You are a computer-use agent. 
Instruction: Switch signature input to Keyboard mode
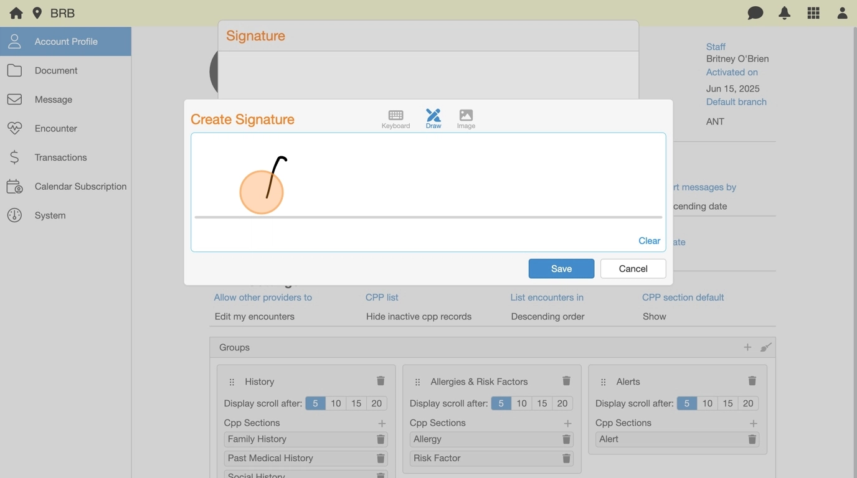click(x=395, y=118)
